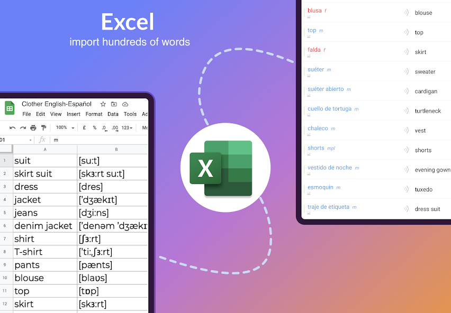Click the decrease decimal places button
The image size is (451, 313).
104,127
